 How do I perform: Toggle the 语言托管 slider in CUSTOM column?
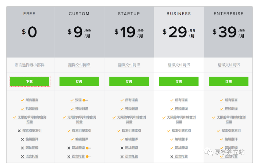tap(88, 156)
